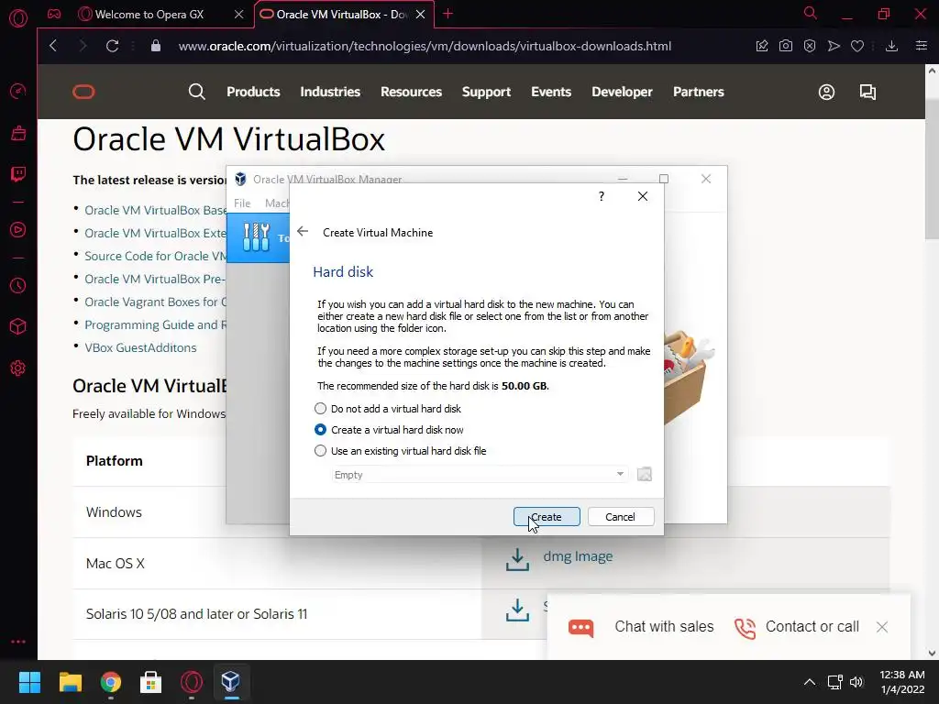Open Oracle Vagrant Boxes link
This screenshot has width=939, height=704.
[x=155, y=302]
